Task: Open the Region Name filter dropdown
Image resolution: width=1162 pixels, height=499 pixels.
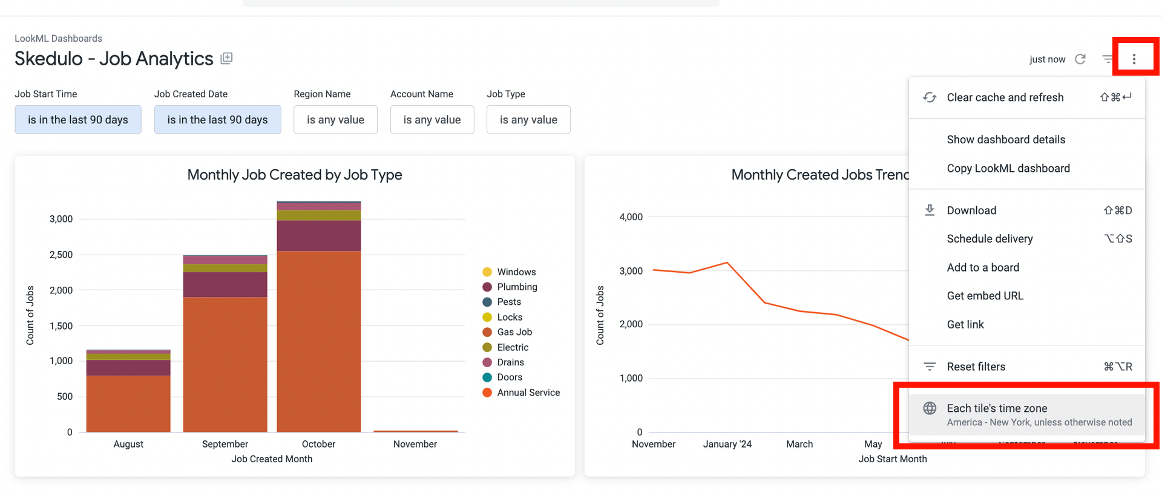Action: coord(335,120)
